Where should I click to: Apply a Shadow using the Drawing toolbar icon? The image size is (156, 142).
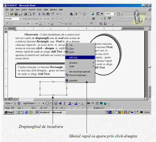[x=101, y=103]
